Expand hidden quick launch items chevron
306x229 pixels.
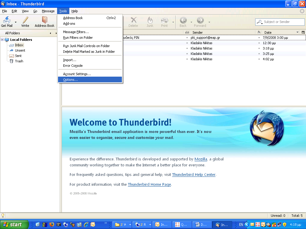pyautogui.click(x=106, y=223)
